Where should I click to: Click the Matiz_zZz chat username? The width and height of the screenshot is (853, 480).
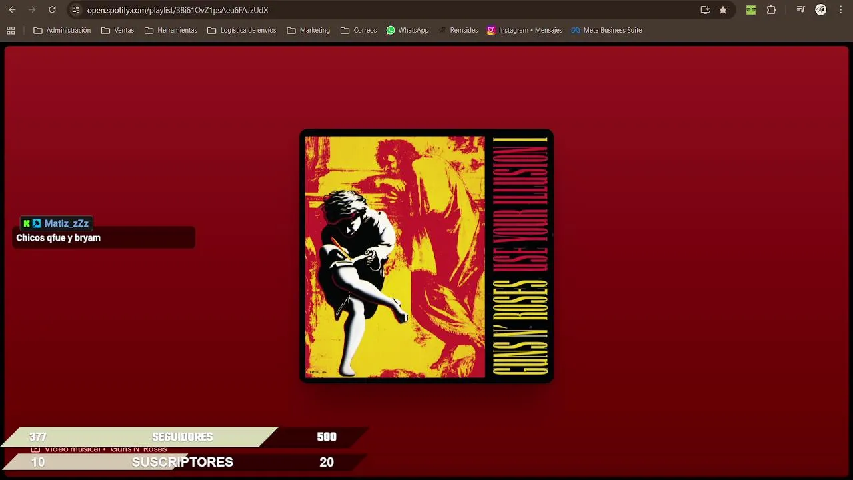tap(66, 223)
